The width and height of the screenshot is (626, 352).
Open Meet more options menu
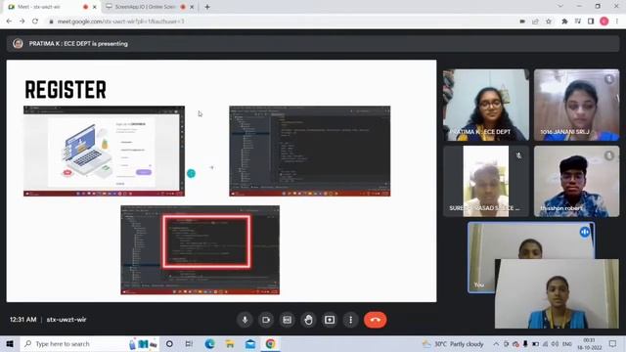click(350, 320)
